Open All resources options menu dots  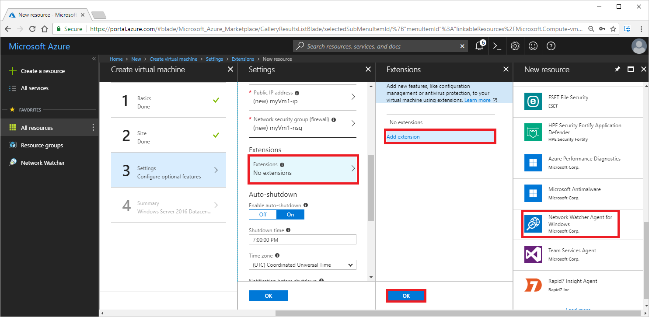click(93, 128)
